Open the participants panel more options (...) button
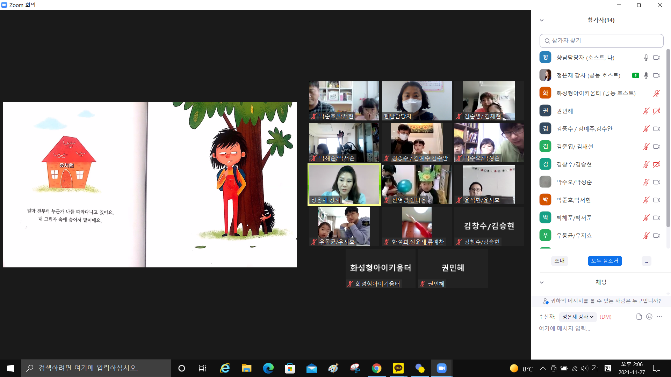This screenshot has width=671, height=377. click(x=646, y=261)
